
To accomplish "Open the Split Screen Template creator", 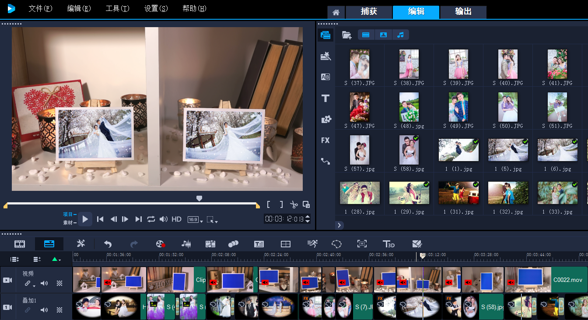I will coord(416,244).
